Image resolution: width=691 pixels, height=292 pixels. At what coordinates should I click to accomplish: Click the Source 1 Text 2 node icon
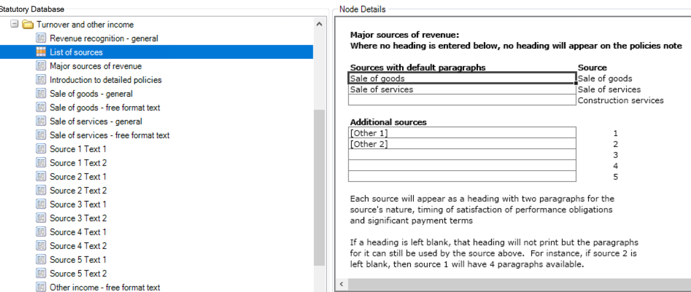coord(41,163)
